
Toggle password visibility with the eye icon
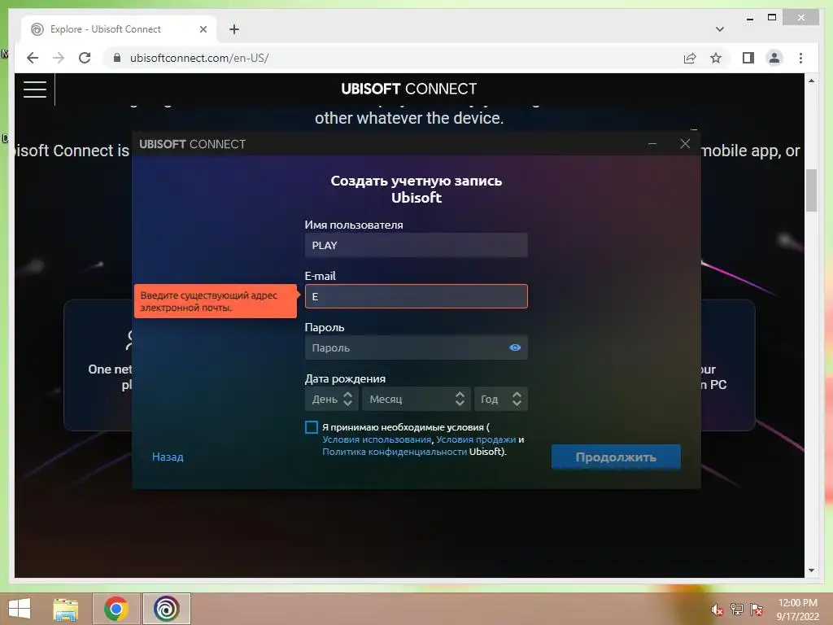coord(515,347)
